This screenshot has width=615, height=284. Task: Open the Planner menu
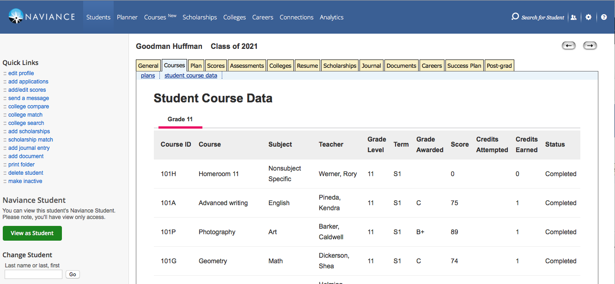click(127, 17)
